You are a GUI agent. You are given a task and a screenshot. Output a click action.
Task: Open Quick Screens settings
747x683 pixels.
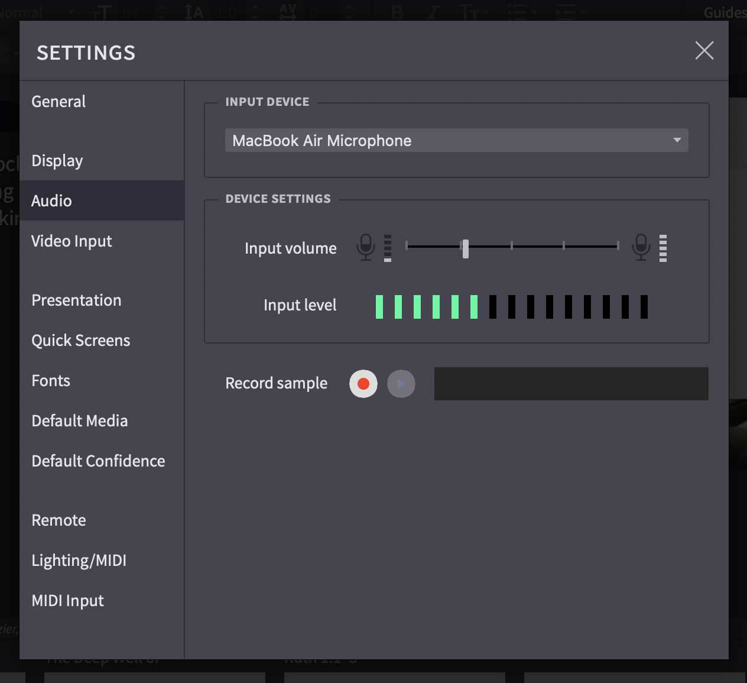(102, 340)
